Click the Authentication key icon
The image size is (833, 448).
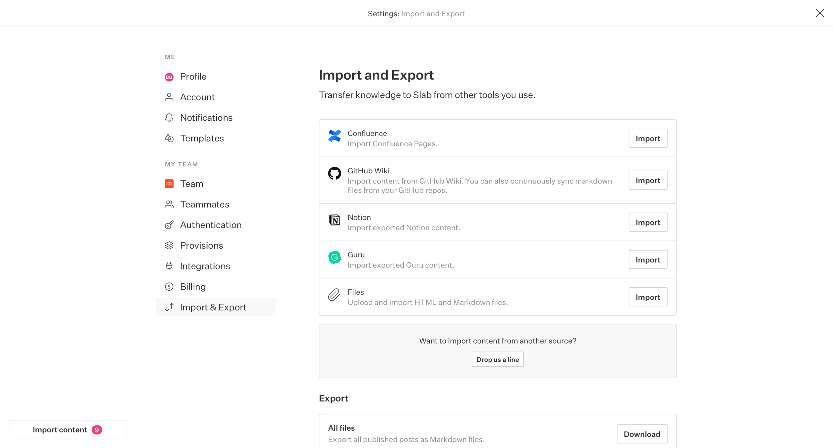[169, 225]
